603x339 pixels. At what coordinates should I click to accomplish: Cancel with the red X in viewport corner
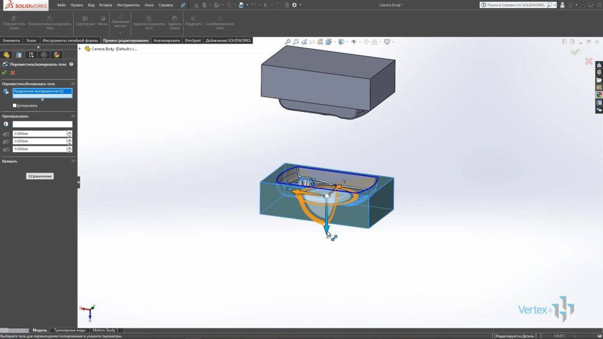pos(588,61)
